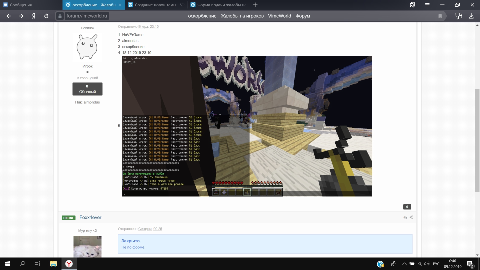
Task: Click the post #2 permalink
Action: coord(405,217)
